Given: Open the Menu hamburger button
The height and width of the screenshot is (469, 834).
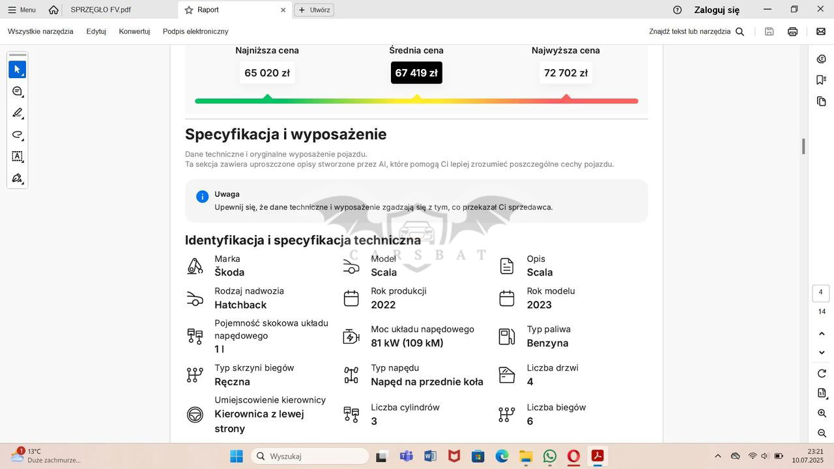Looking at the screenshot, I should (x=22, y=10).
